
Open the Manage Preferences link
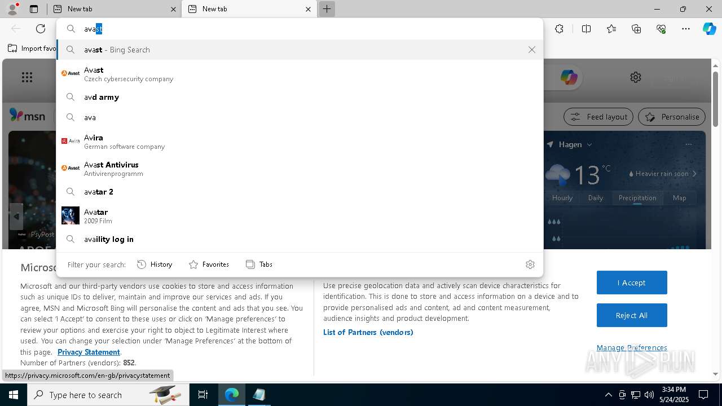click(x=632, y=347)
